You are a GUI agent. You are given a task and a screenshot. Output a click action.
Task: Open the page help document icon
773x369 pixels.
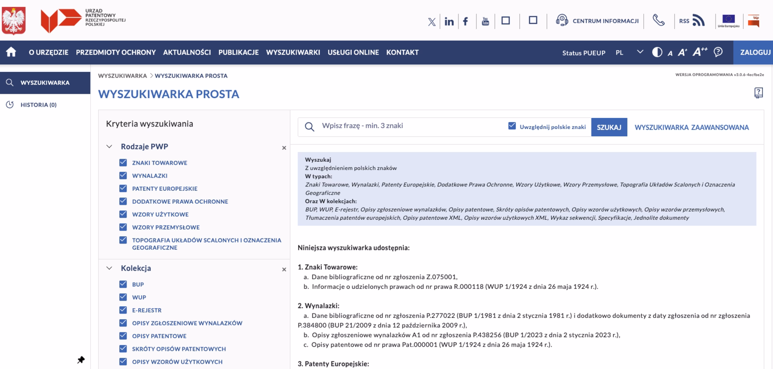(x=759, y=93)
